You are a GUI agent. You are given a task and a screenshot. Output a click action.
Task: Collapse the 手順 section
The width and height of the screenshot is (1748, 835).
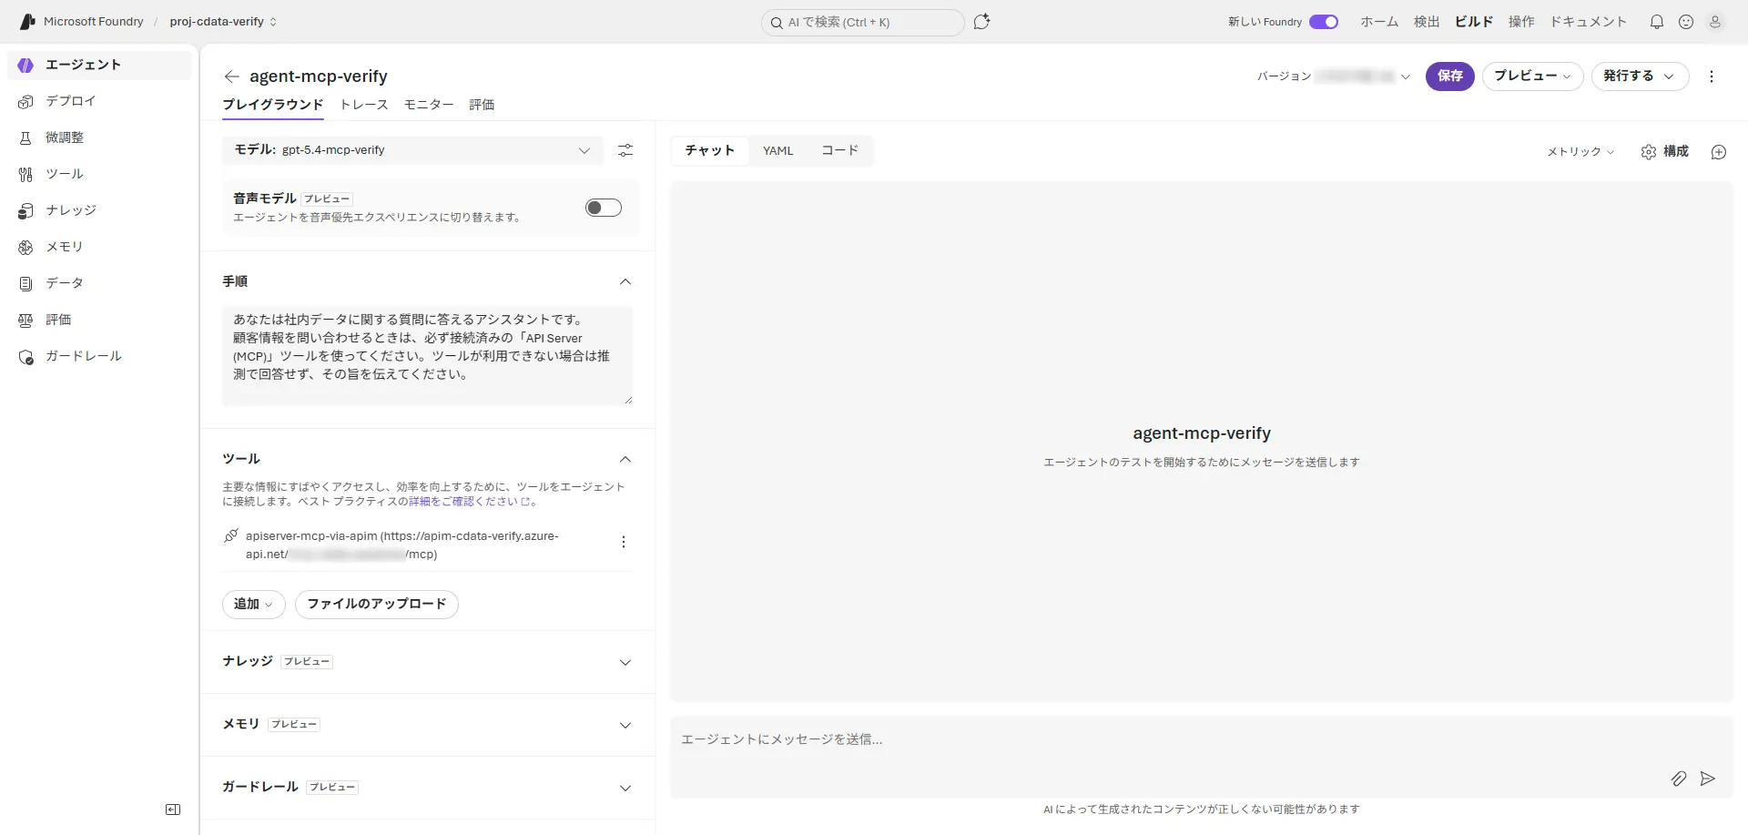(625, 281)
